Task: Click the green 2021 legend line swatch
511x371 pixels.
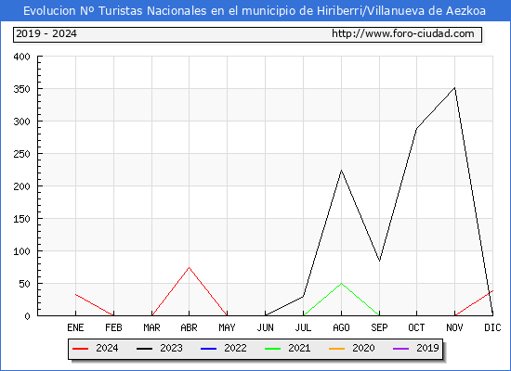Action: (x=273, y=349)
